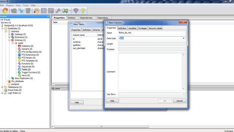Open the Tools menu
This screenshot has height=132, width=234.
26,5
